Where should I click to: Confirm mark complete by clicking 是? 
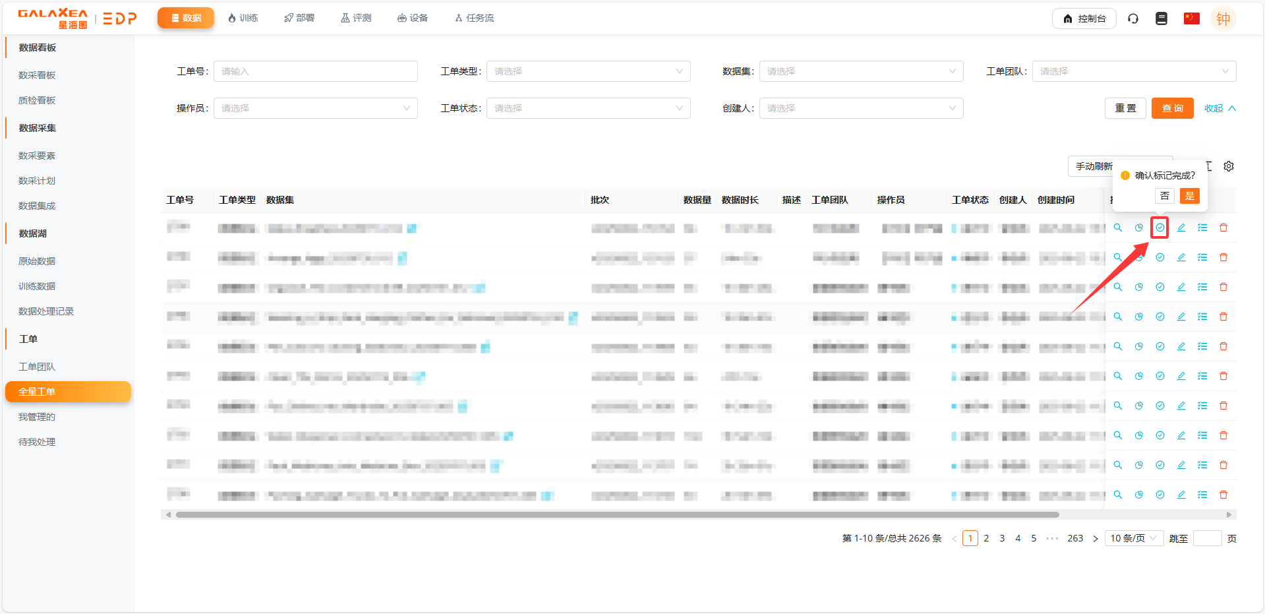click(1190, 196)
